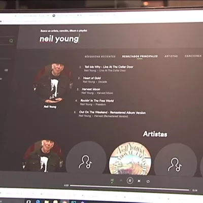The width and height of the screenshot is (203, 203).
Task: Toggle shuffle in the player bar
Action: tap(112, 181)
